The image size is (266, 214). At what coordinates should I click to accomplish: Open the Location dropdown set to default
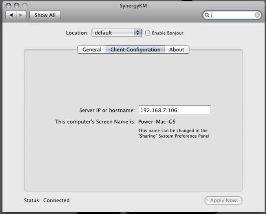[x=117, y=33]
